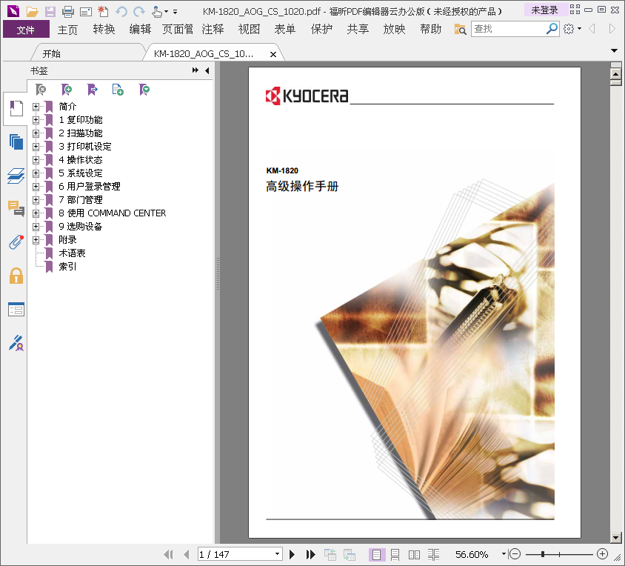Expand the 8 使用 COMMAND CENTER node
Screen dimensions: 625x566
pyautogui.click(x=36, y=213)
